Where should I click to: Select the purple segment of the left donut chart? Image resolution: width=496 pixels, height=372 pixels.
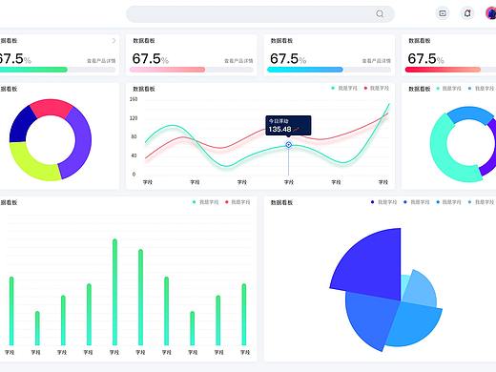(x=78, y=144)
